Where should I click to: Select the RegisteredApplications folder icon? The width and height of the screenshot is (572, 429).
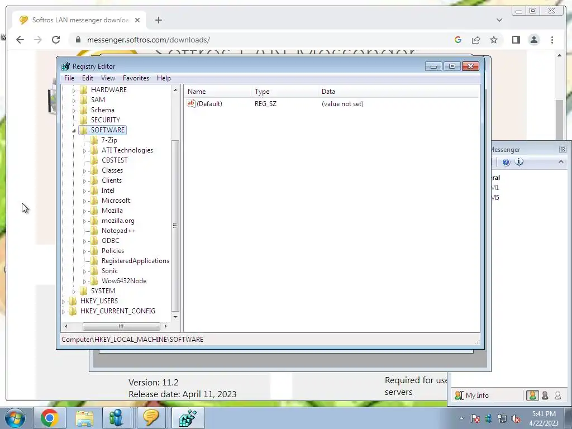(x=94, y=261)
